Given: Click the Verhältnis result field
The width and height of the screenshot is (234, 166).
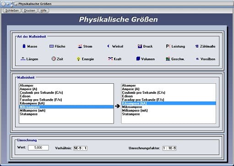Looking at the screenshot, I should [81, 148].
